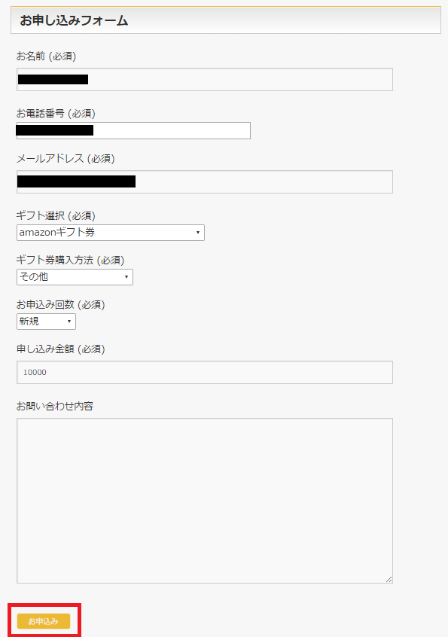The image size is (448, 637).
Task: Click the dropdown arrow next to amazonギフト券
Action: click(x=197, y=232)
